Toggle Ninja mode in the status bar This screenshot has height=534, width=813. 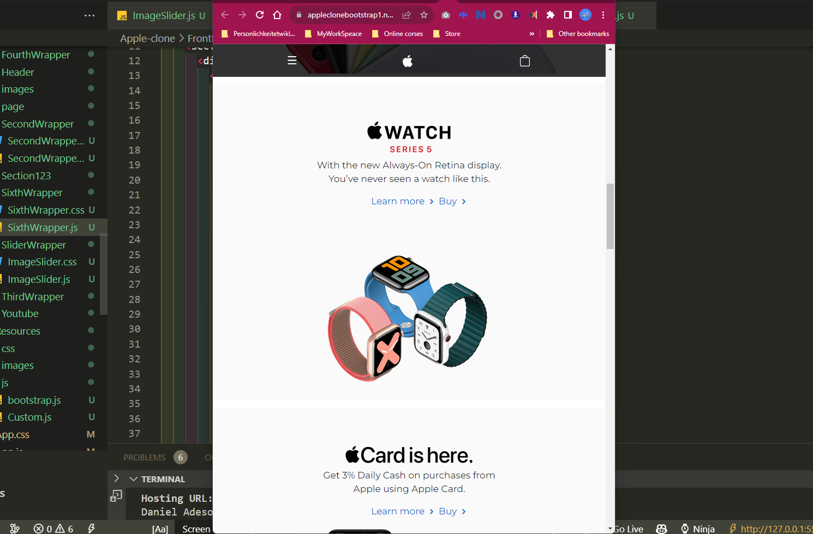point(698,529)
